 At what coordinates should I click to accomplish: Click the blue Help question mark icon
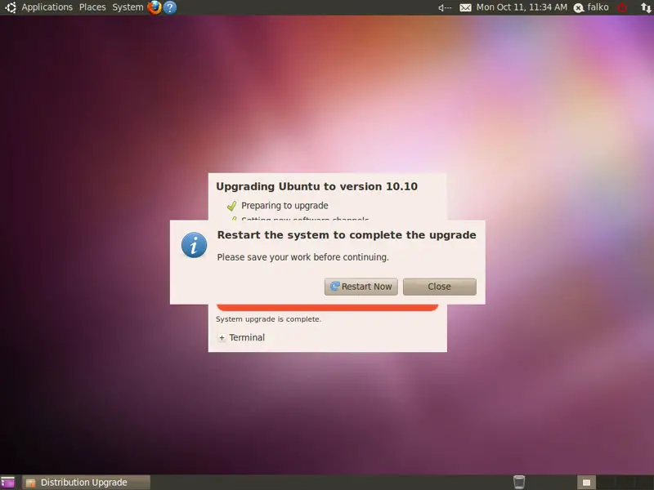[x=170, y=7]
